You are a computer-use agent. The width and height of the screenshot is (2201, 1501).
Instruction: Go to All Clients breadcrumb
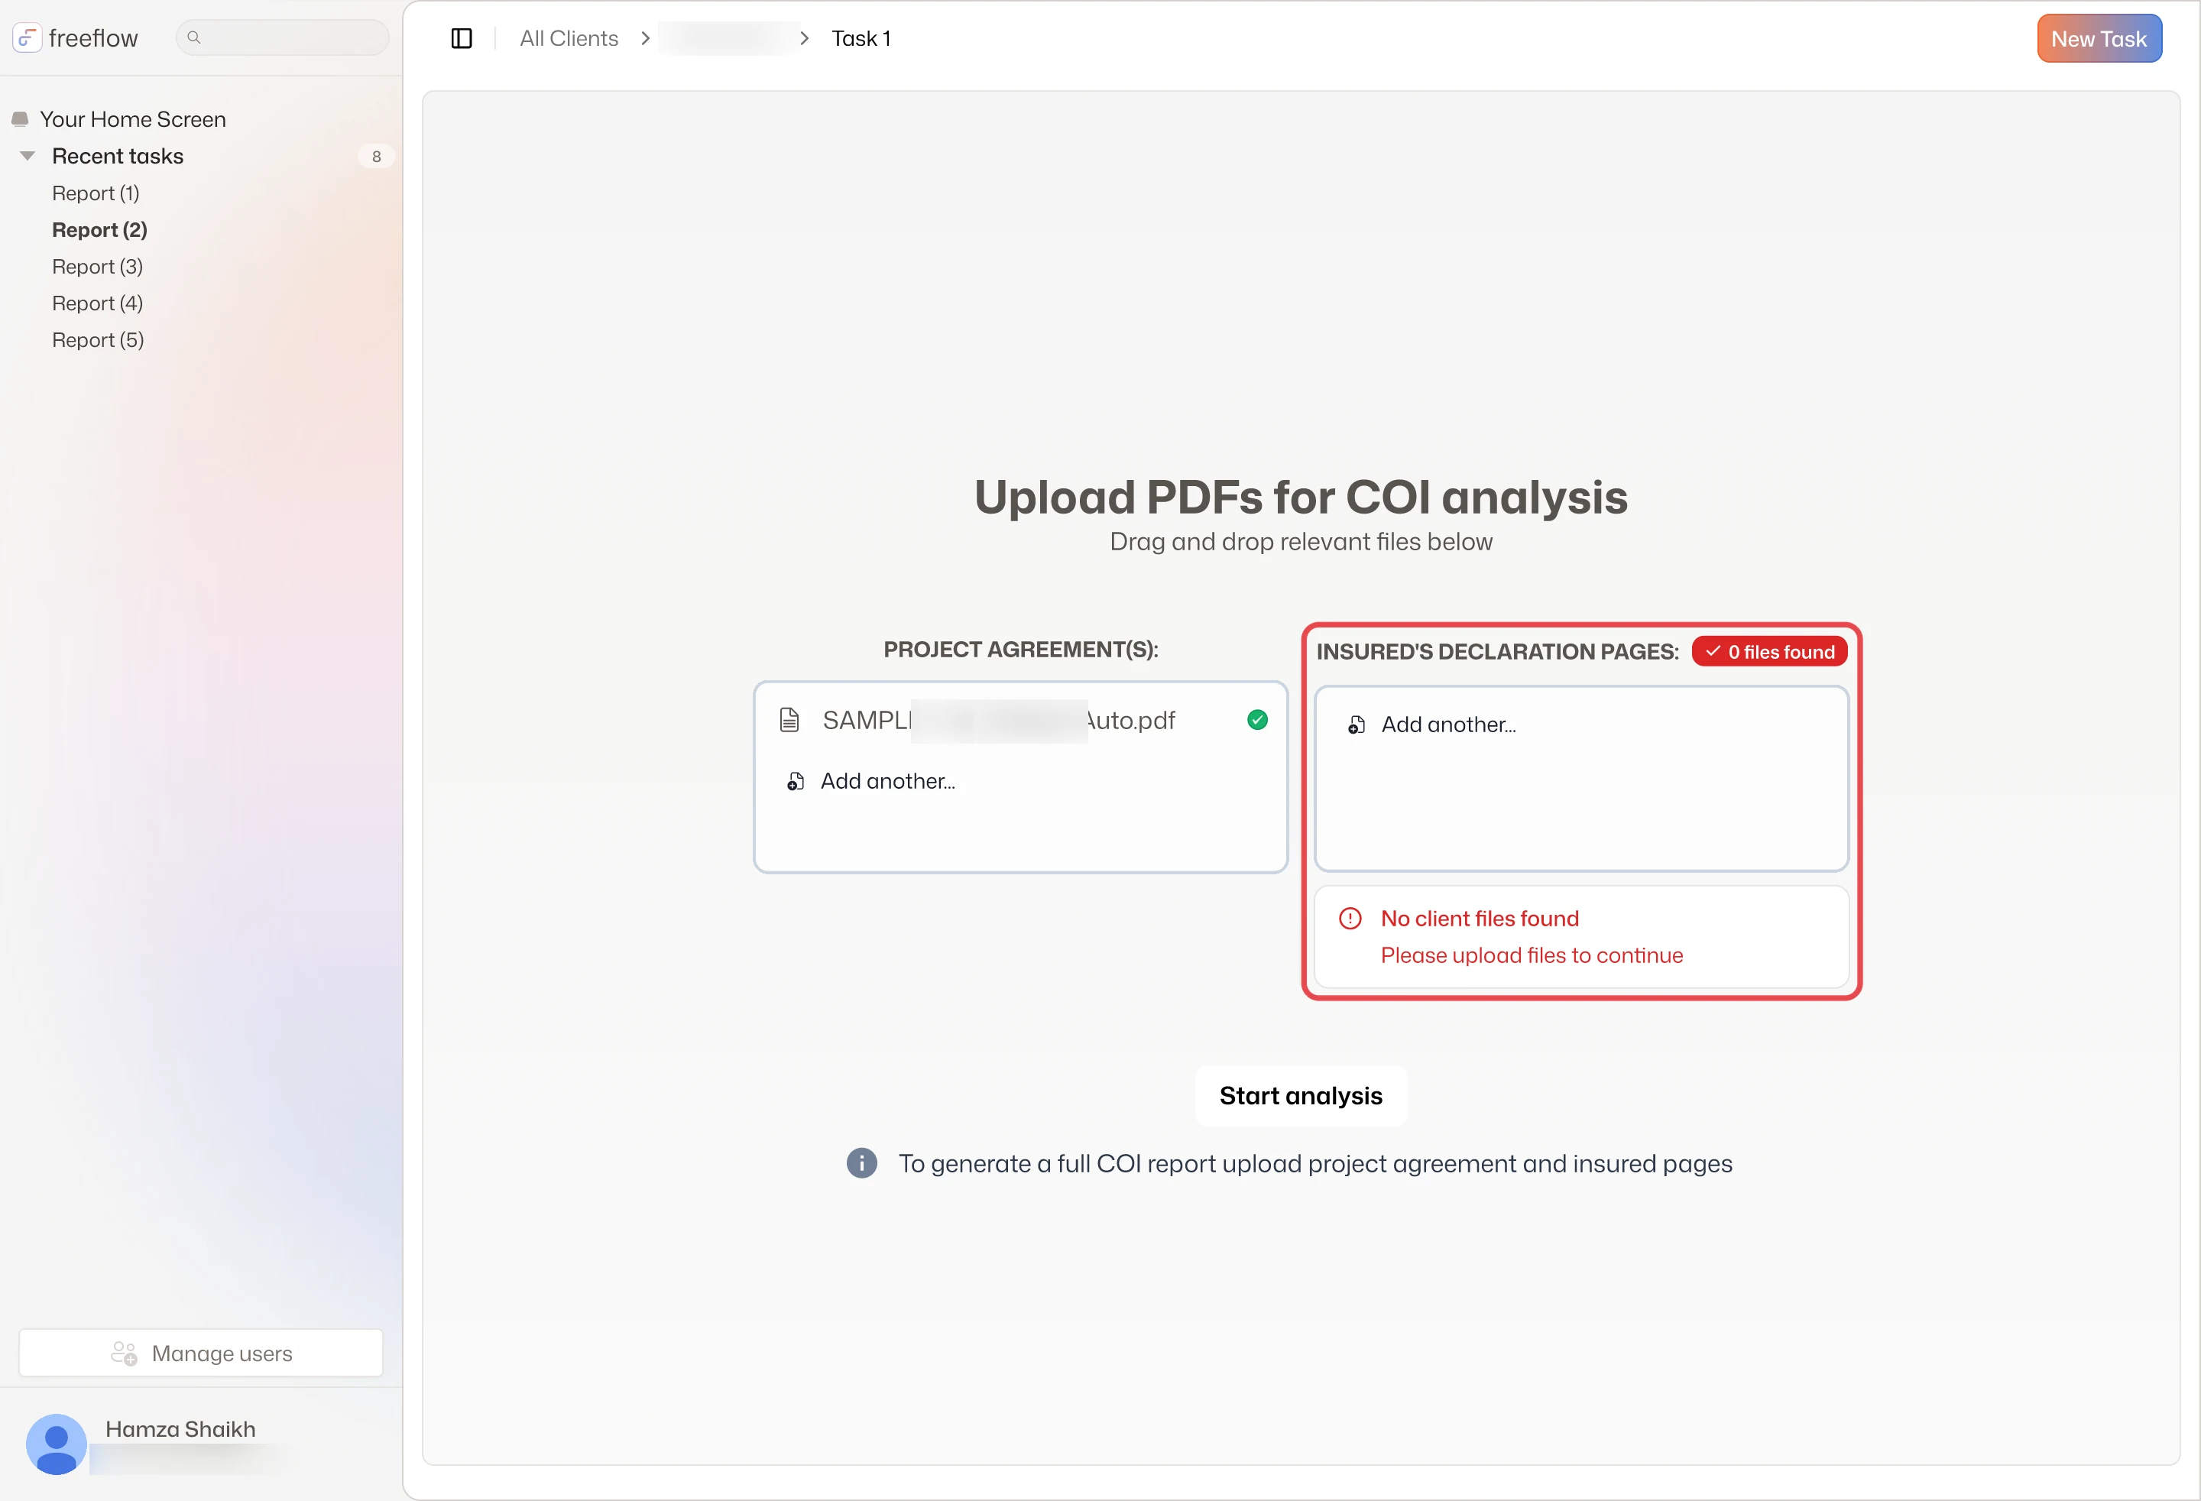pyautogui.click(x=569, y=38)
